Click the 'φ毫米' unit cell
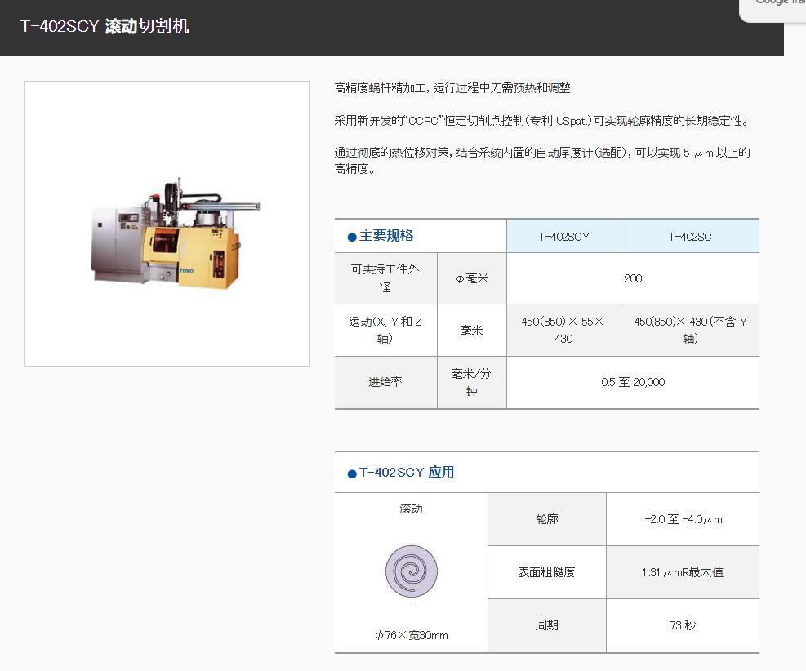 [472, 278]
